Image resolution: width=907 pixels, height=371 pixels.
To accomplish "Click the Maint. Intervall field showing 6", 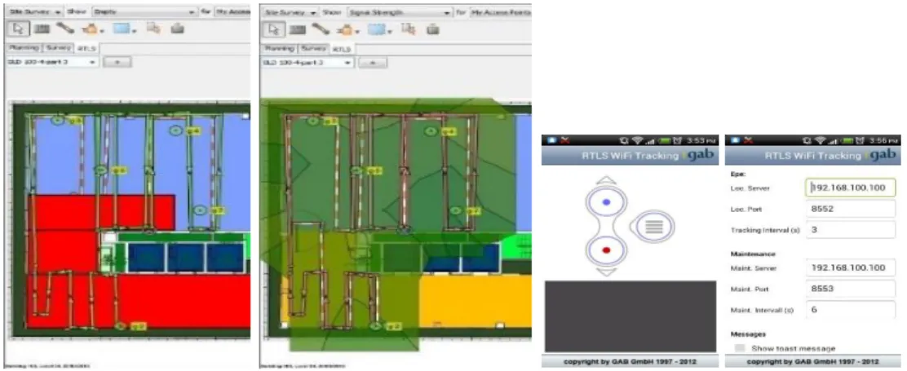I will click(850, 310).
